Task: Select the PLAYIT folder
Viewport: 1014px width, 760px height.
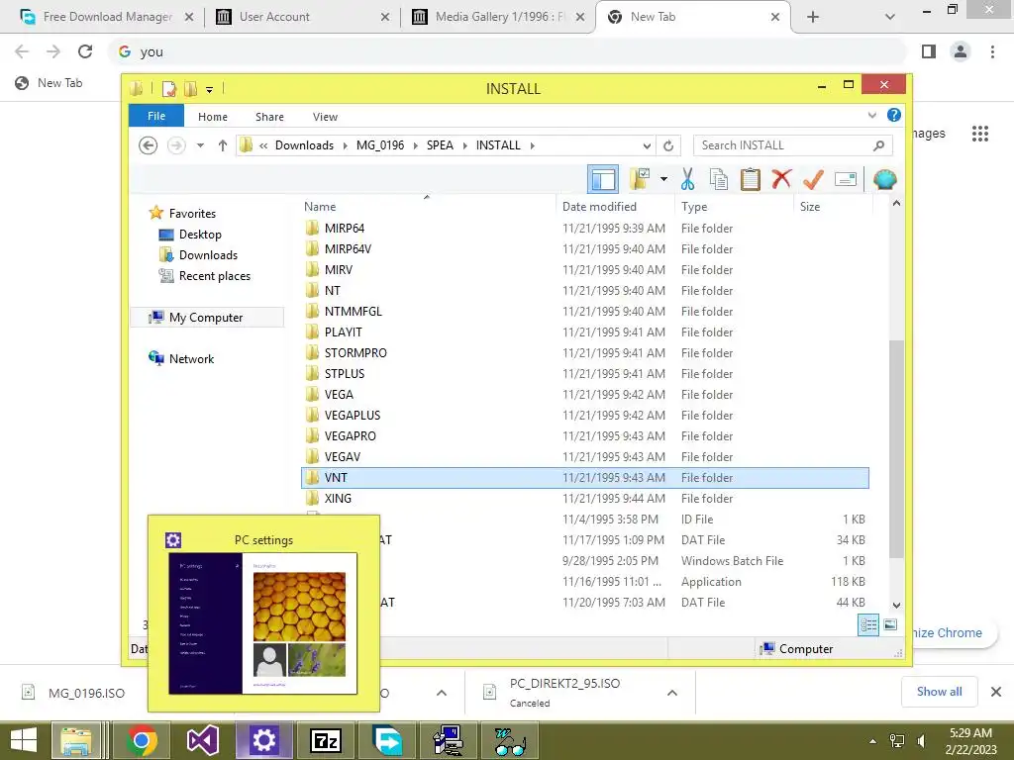Action: pos(584,332)
